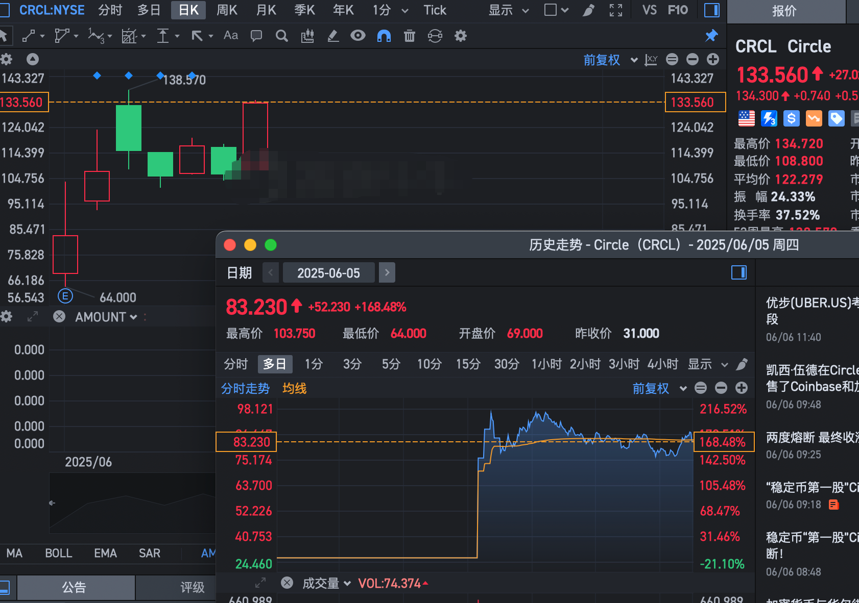Activate the magnifier search tool
The height and width of the screenshot is (603, 859).
click(281, 36)
